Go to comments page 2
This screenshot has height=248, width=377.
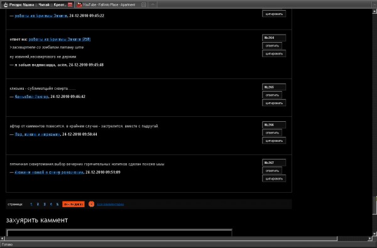coord(38,204)
